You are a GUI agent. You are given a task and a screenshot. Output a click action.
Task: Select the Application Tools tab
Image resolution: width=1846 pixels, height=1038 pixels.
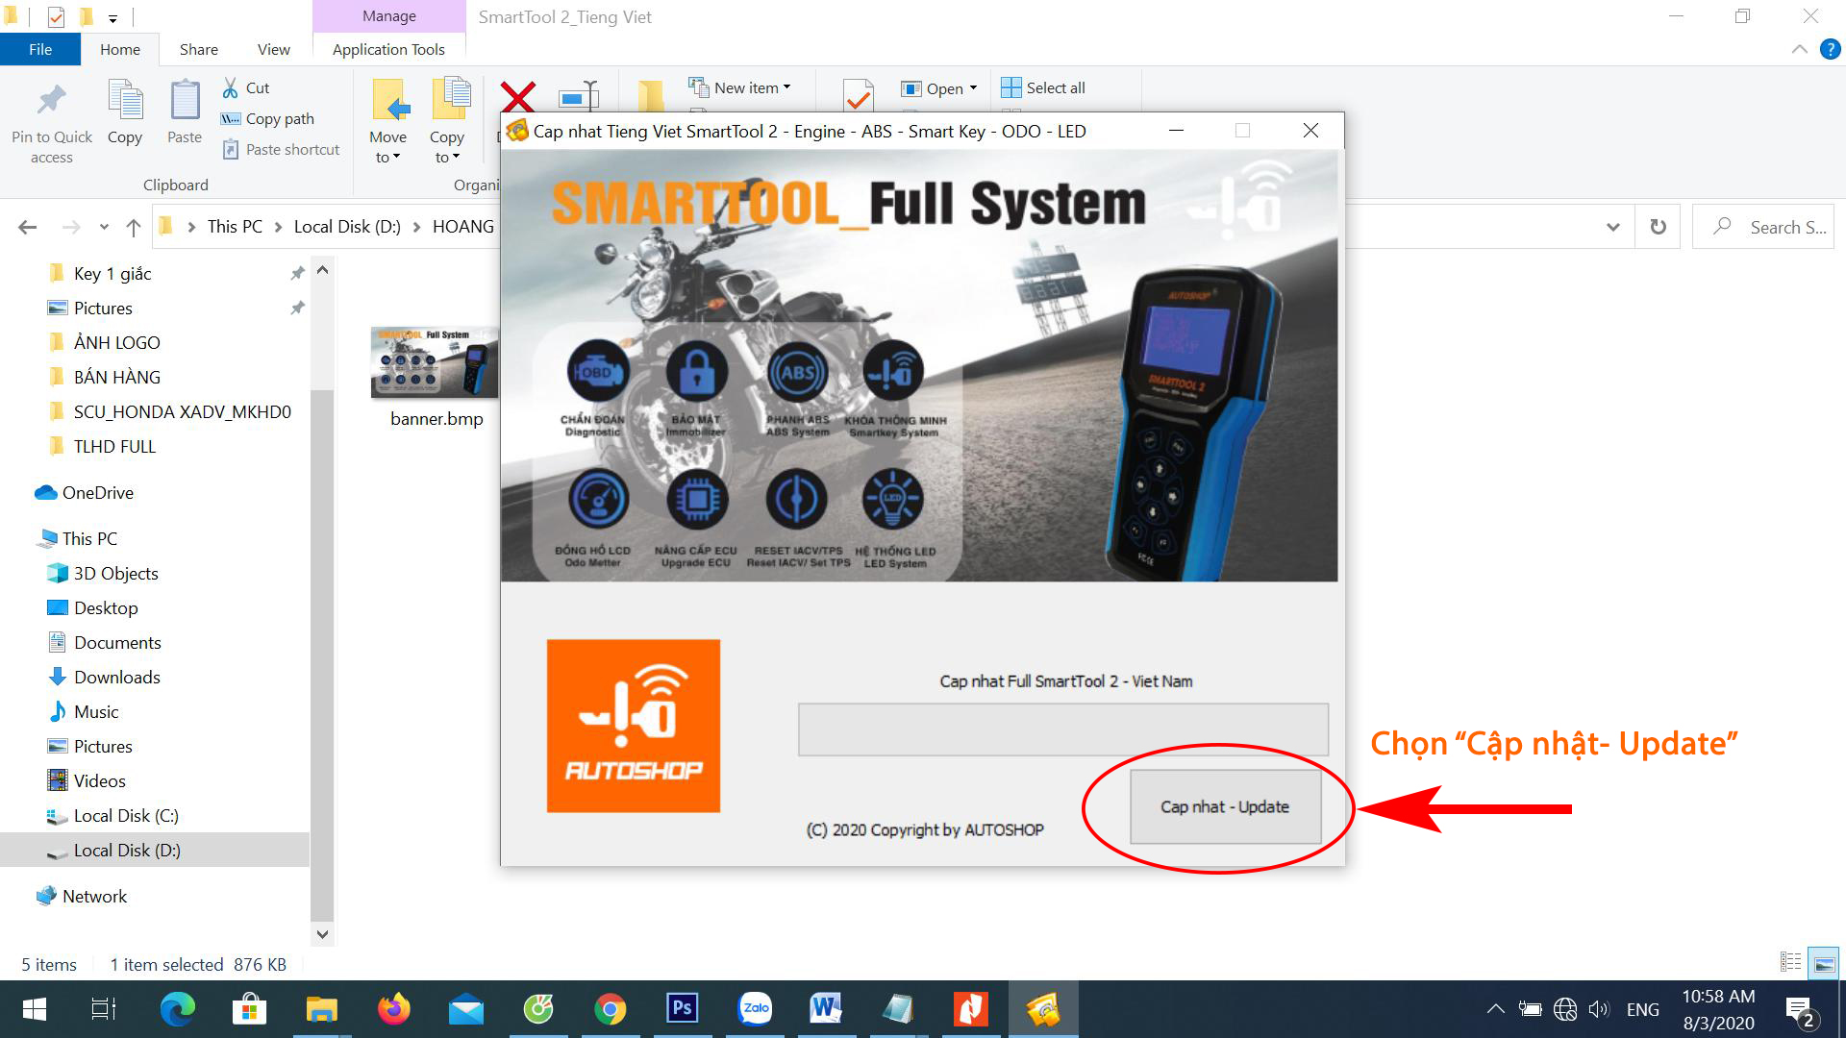pos(388,49)
